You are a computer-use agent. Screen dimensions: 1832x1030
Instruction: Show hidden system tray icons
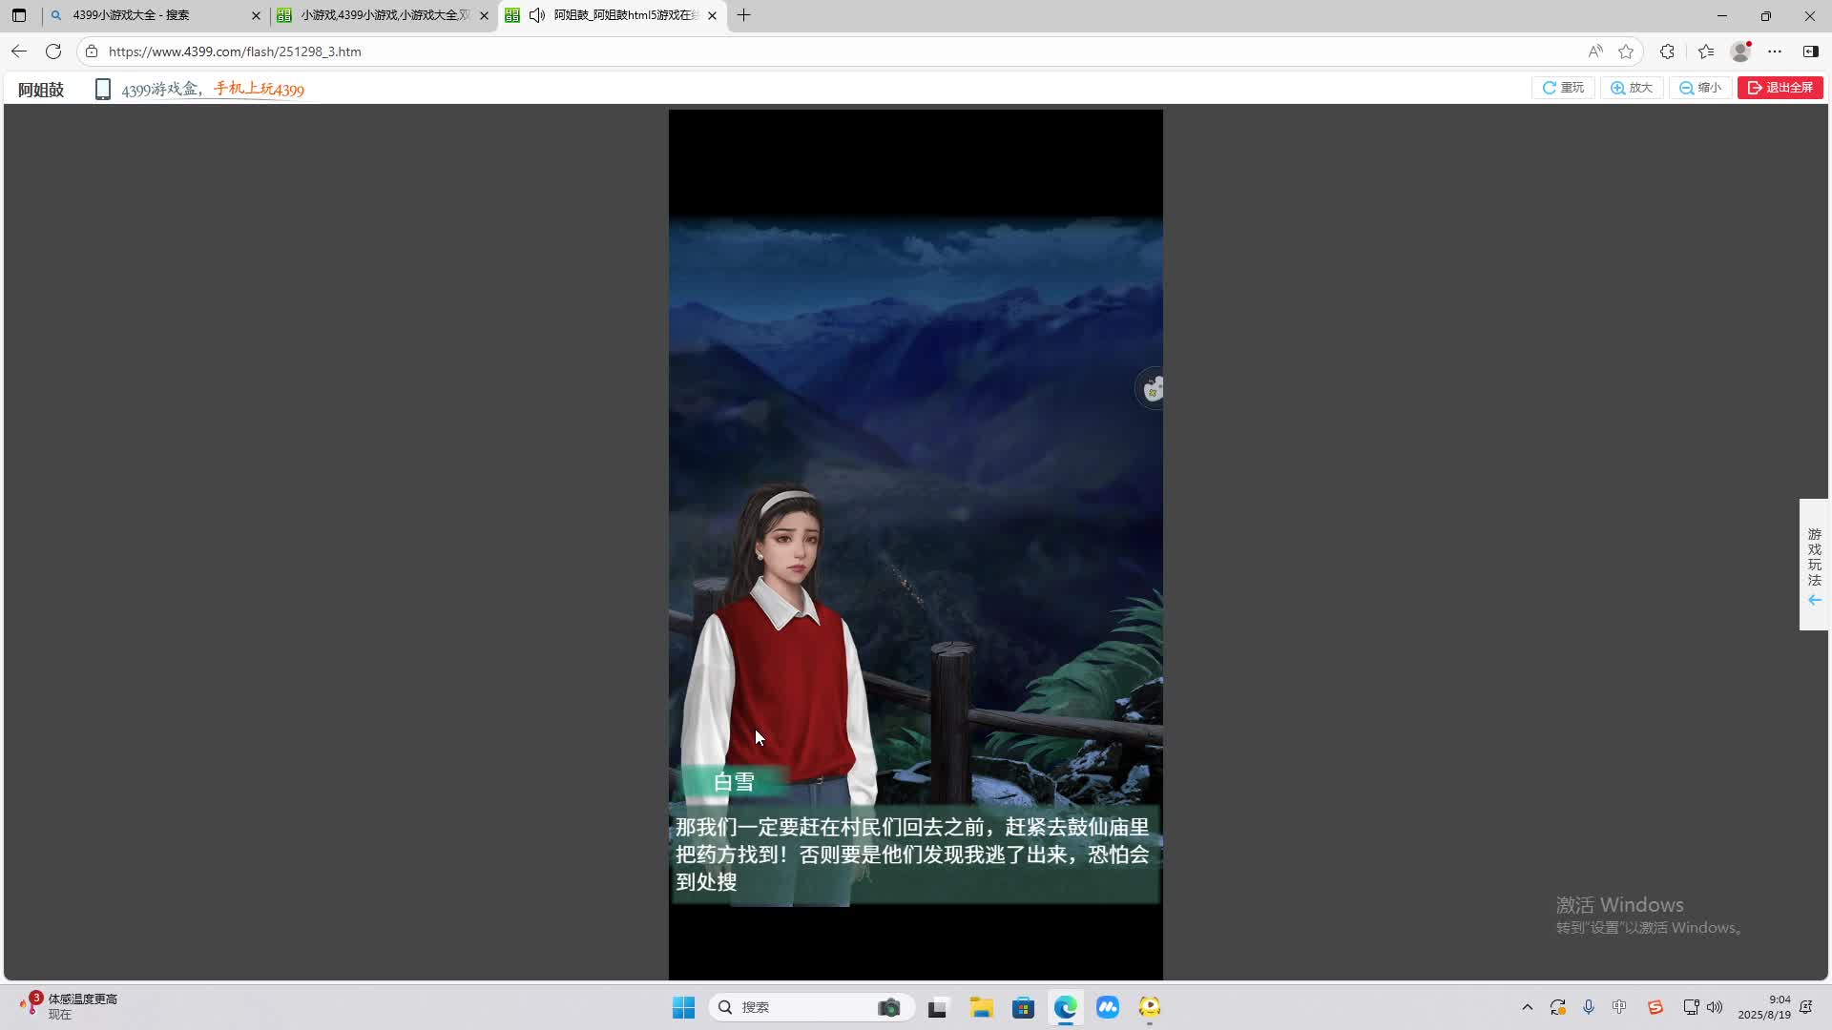point(1527,1007)
